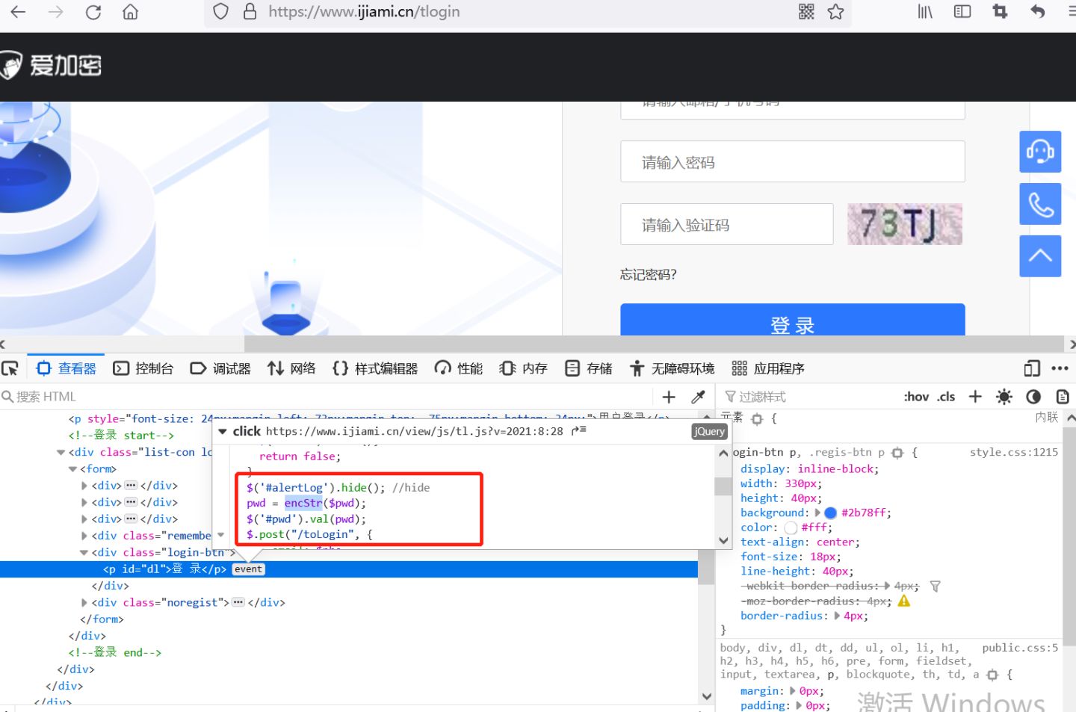Click the browser back arrow
The width and height of the screenshot is (1076, 712).
pos(18,12)
